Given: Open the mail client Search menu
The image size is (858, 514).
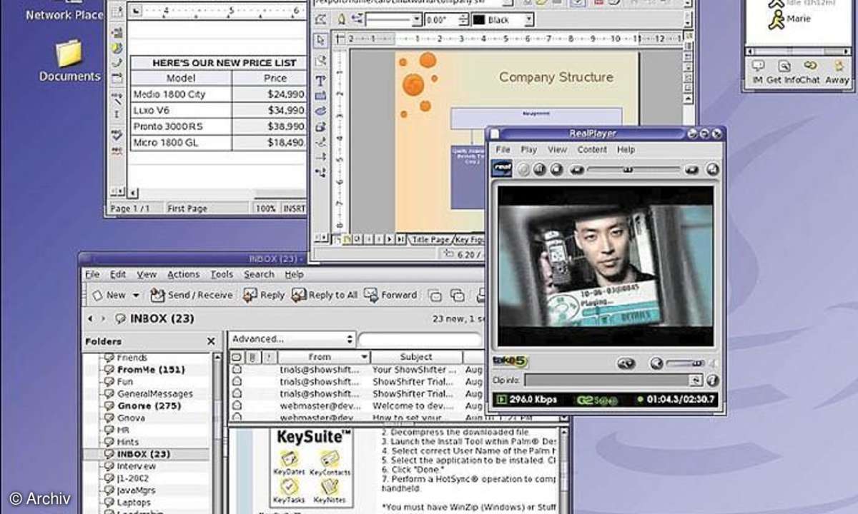Looking at the screenshot, I should click(x=259, y=274).
